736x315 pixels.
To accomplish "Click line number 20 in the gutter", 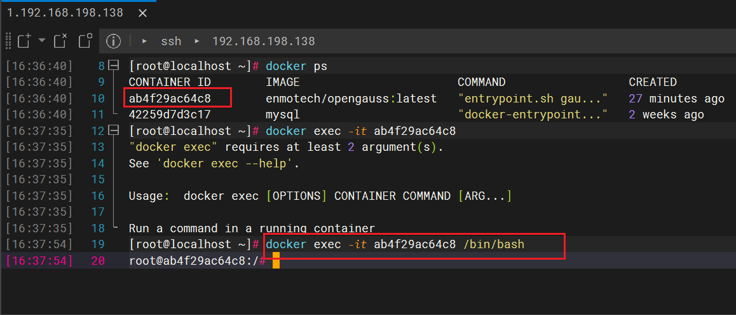I will [x=98, y=261].
